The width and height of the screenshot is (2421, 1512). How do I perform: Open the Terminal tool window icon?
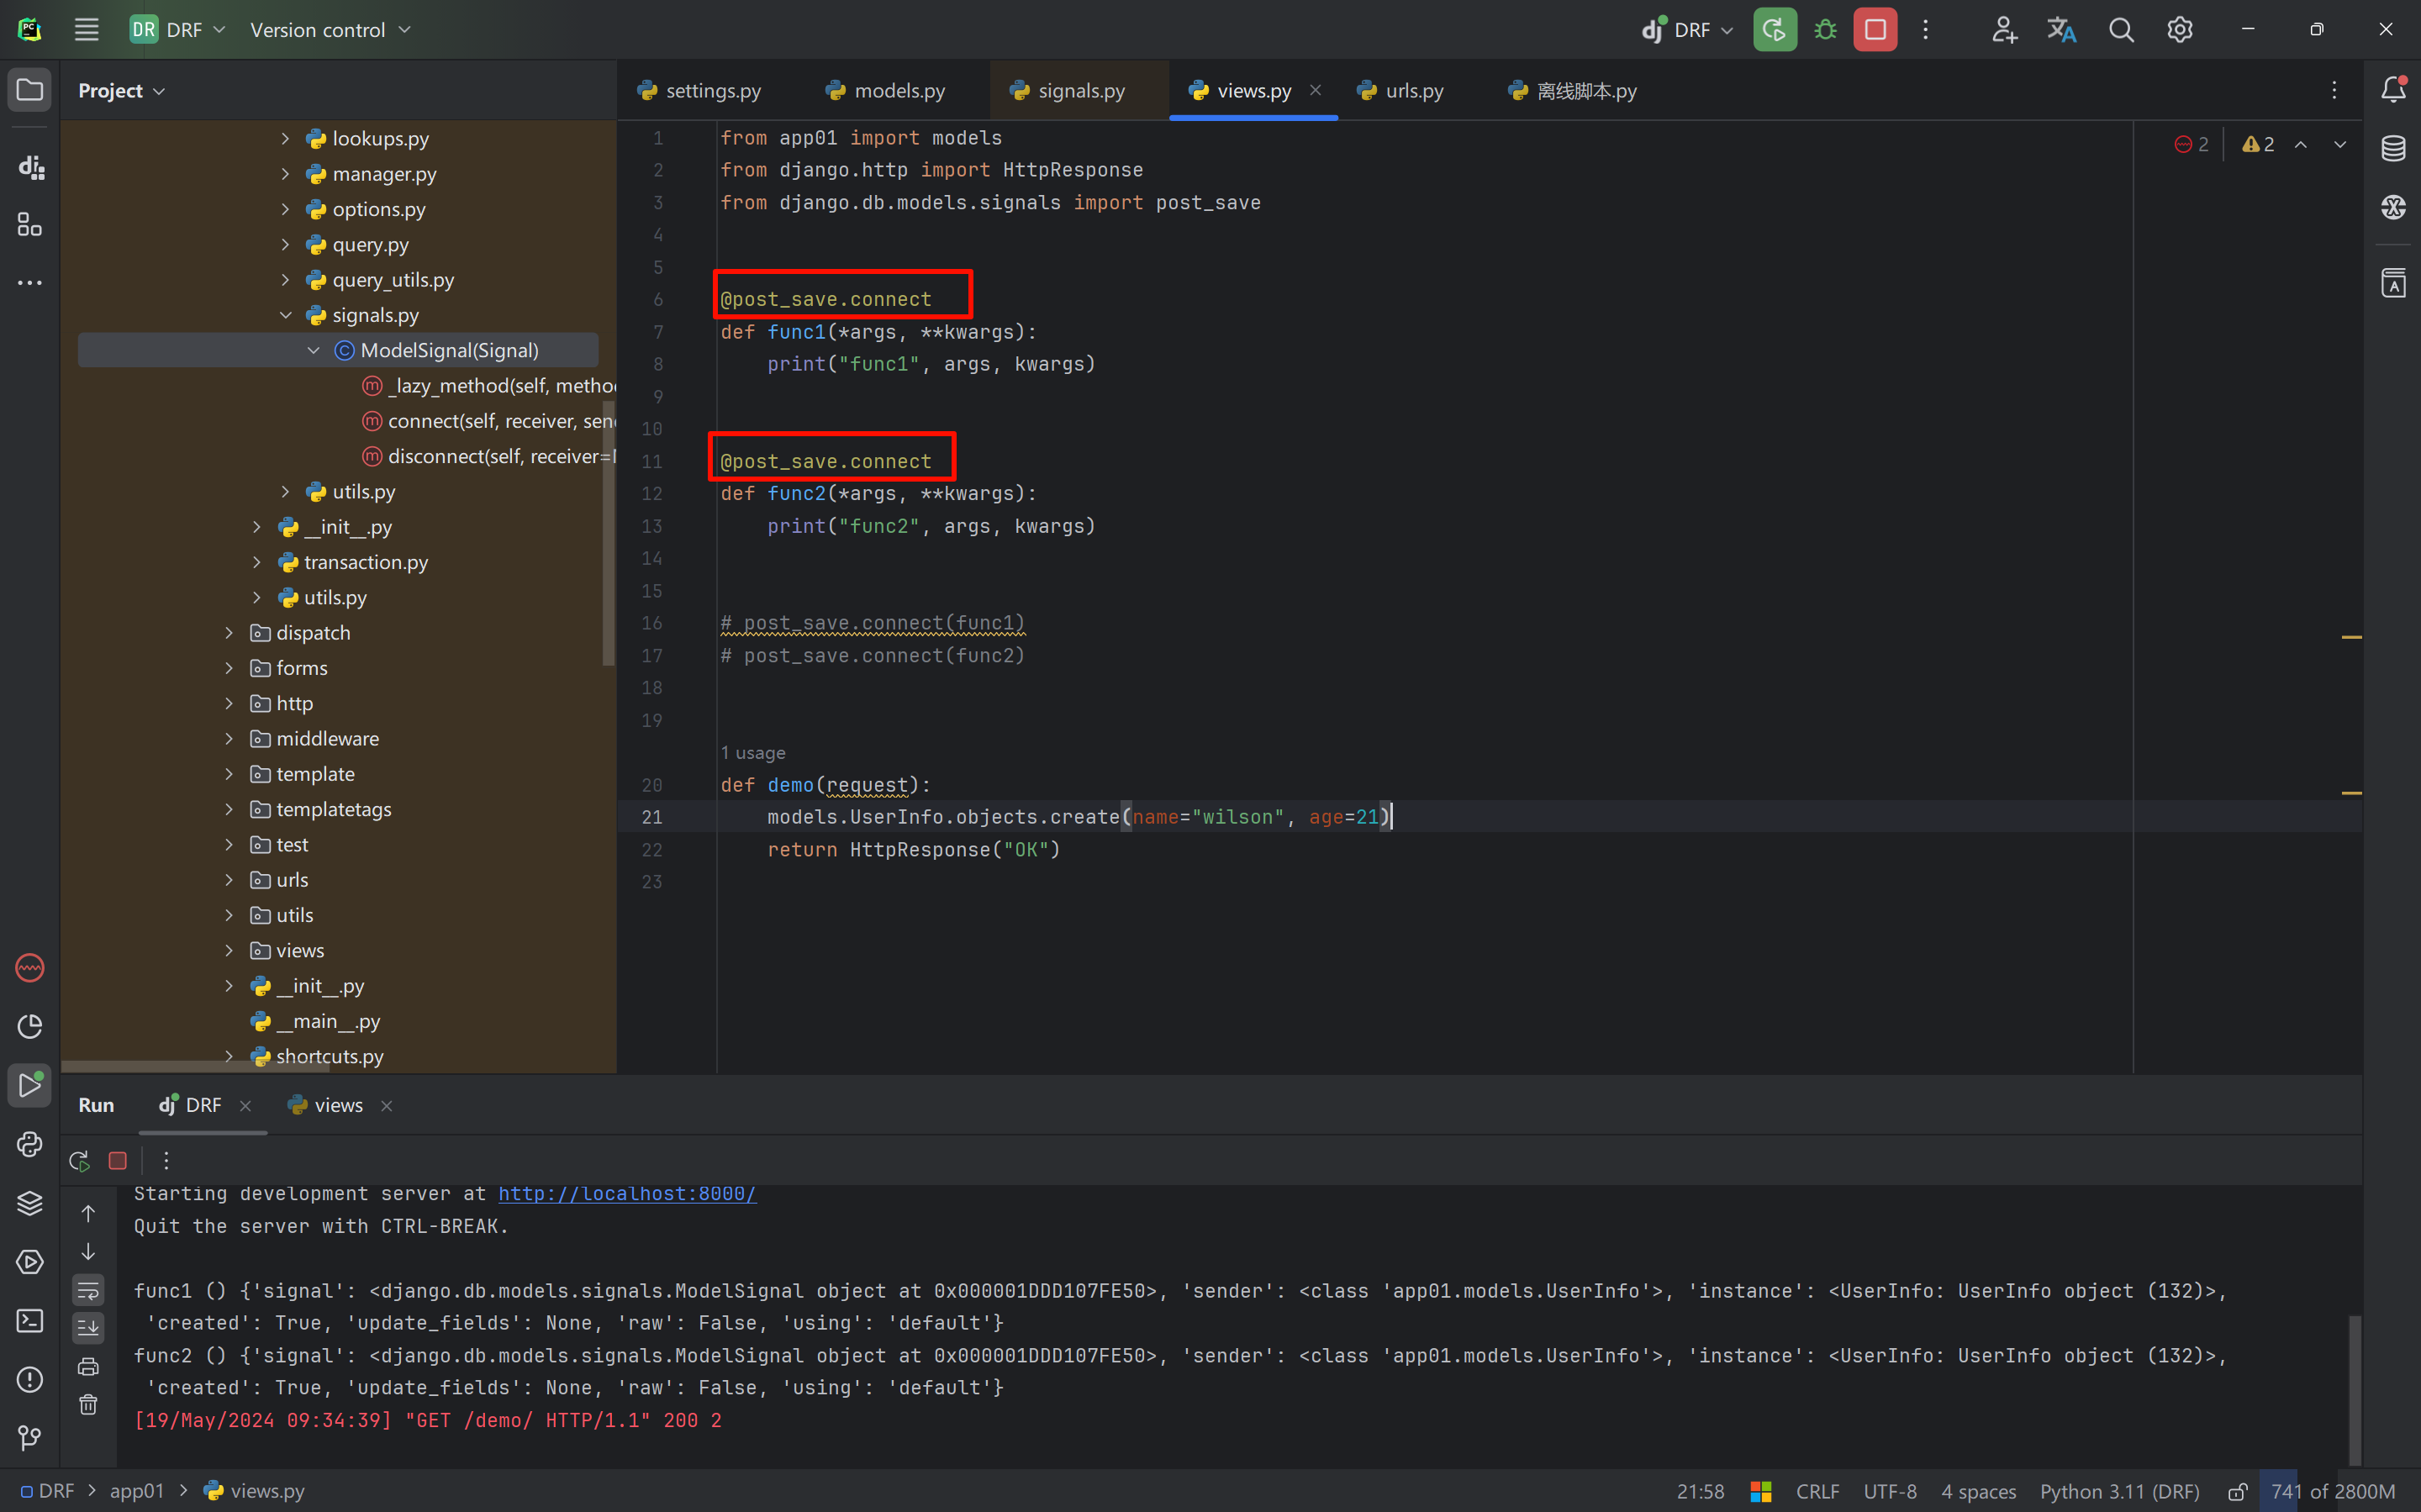coord(30,1321)
